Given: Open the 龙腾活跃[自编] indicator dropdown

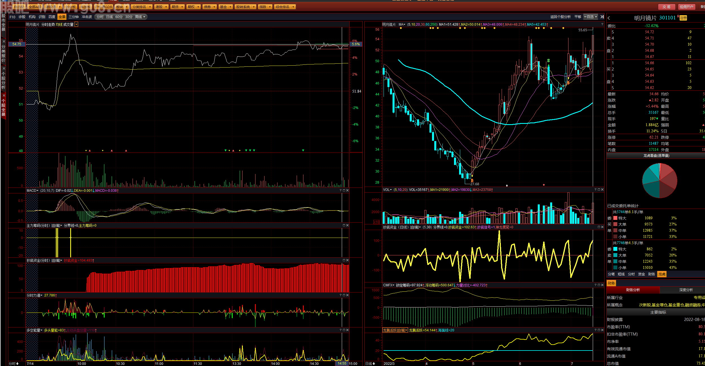Looking at the screenshot, I should 395,330.
